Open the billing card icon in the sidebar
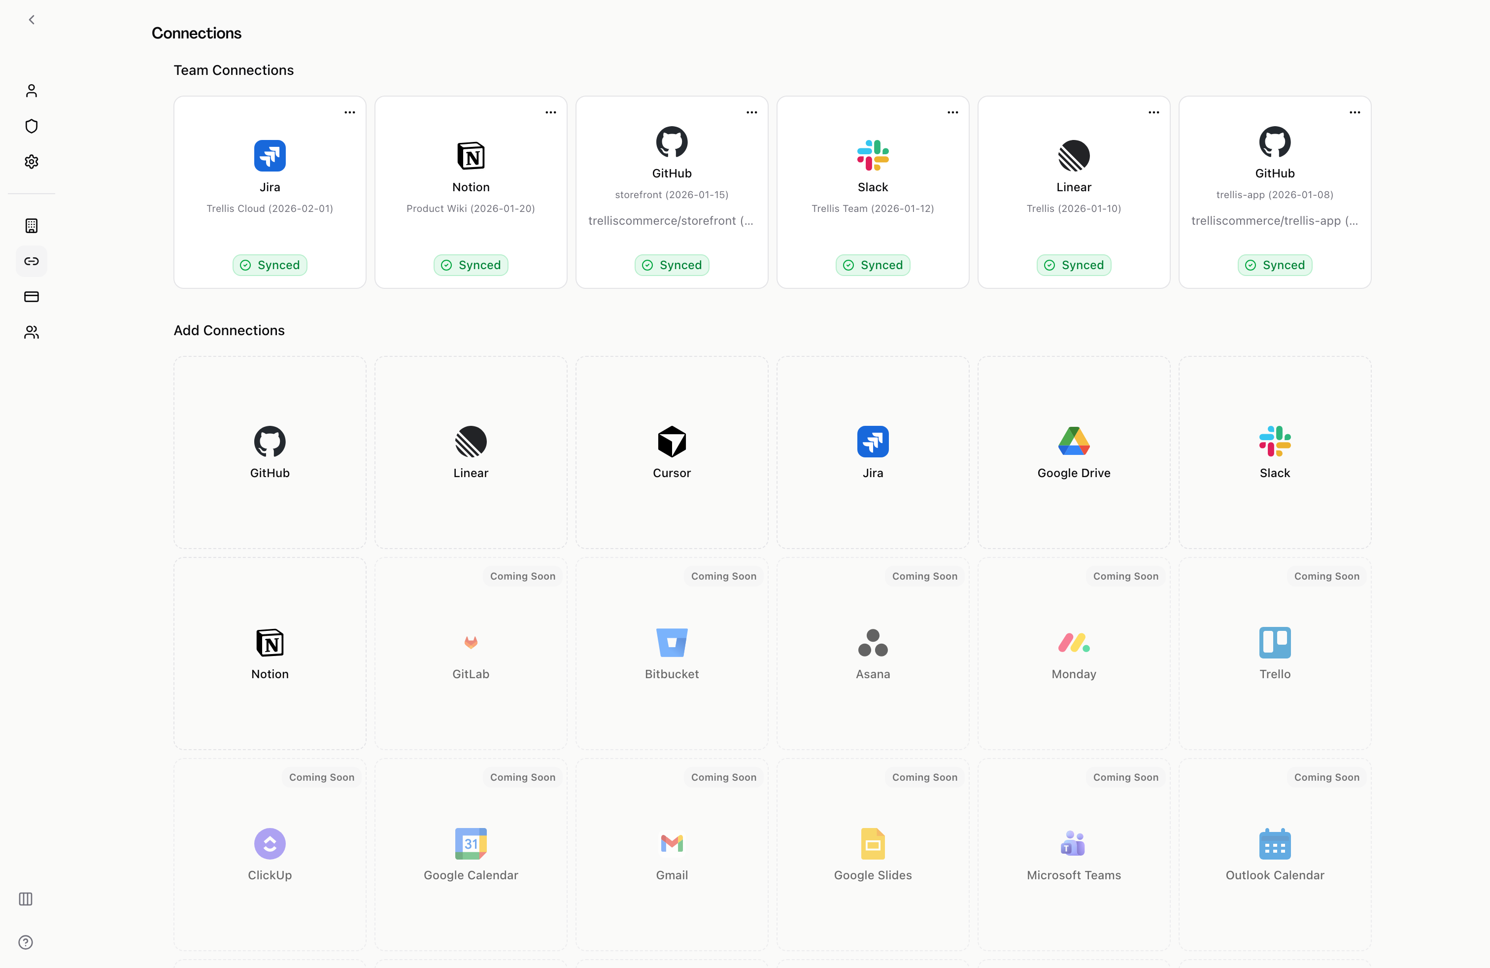Screen dimensions: 1490x968 click(32, 297)
